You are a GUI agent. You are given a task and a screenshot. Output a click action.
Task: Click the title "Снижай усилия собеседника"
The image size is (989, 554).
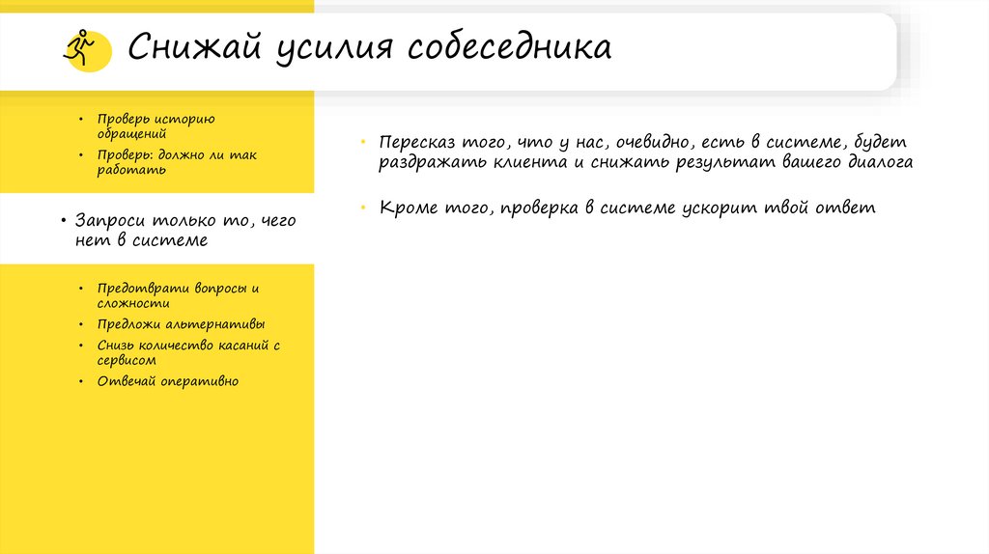tap(370, 46)
